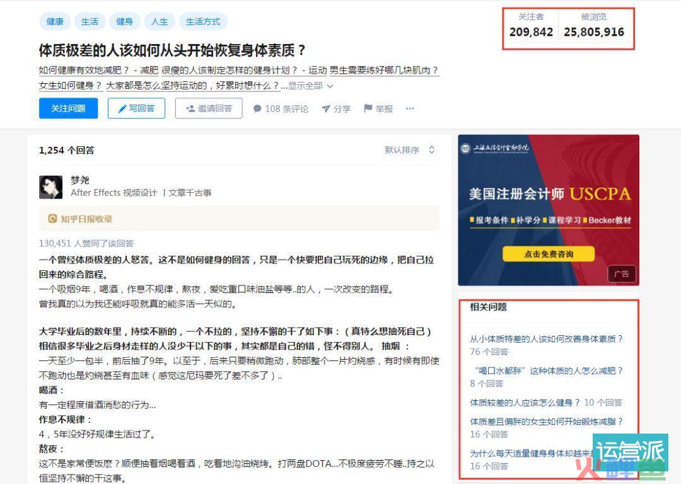The height and width of the screenshot is (484, 681).
Task: Click the flag 举报 report icon
Action: tap(368, 108)
